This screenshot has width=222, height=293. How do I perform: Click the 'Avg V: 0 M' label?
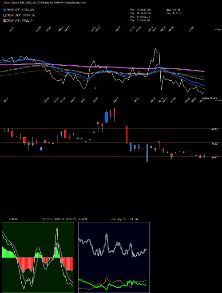(174, 9)
